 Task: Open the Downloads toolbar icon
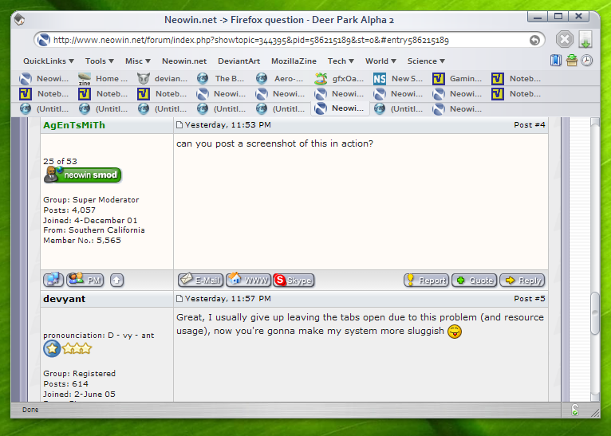[585, 39]
